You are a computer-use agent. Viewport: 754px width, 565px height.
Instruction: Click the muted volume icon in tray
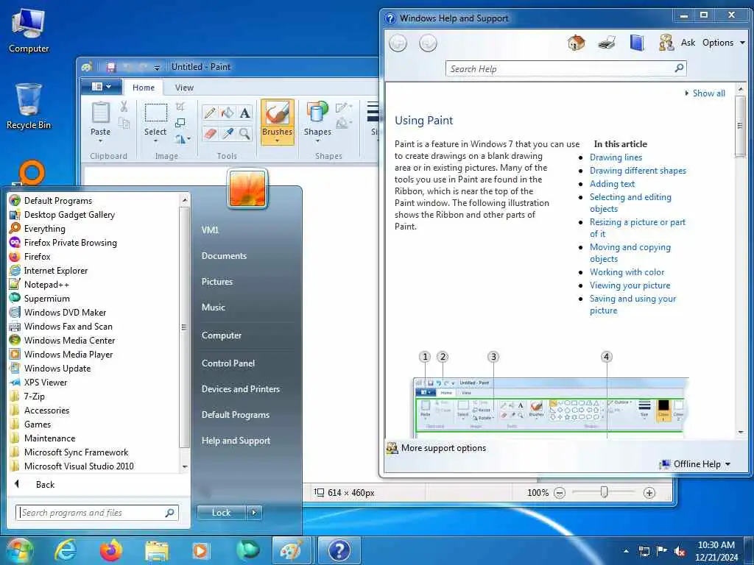point(680,551)
